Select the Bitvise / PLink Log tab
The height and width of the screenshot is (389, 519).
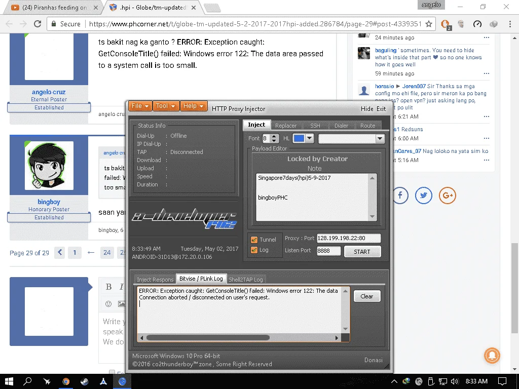[201, 279]
